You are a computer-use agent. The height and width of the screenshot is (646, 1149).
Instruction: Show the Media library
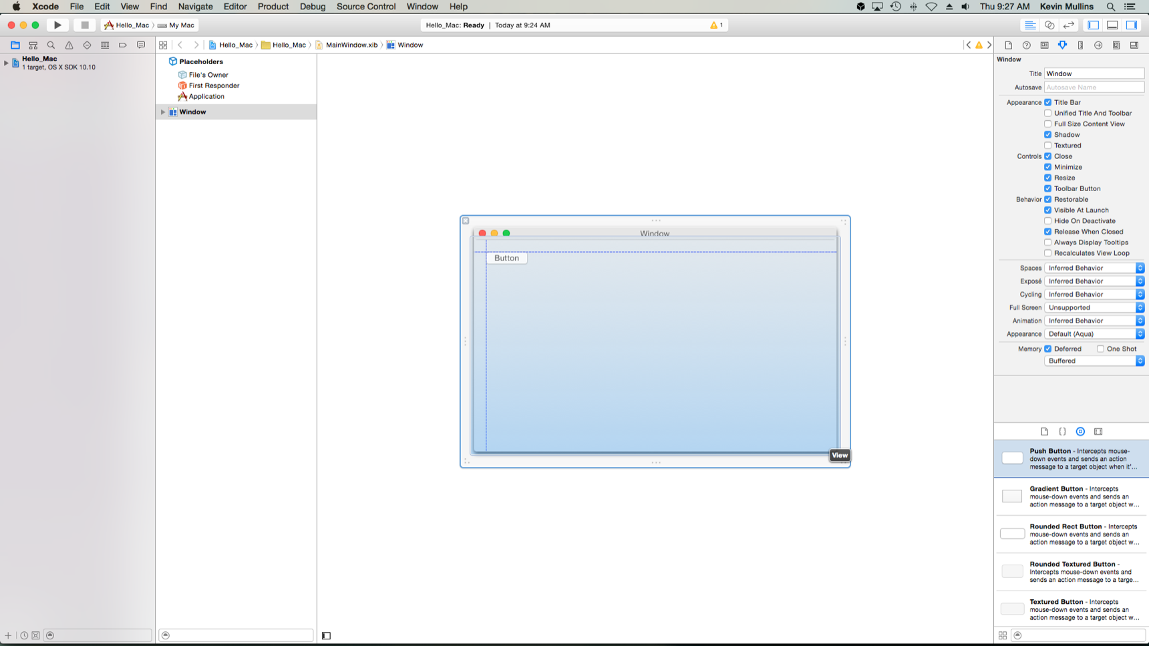1098,432
